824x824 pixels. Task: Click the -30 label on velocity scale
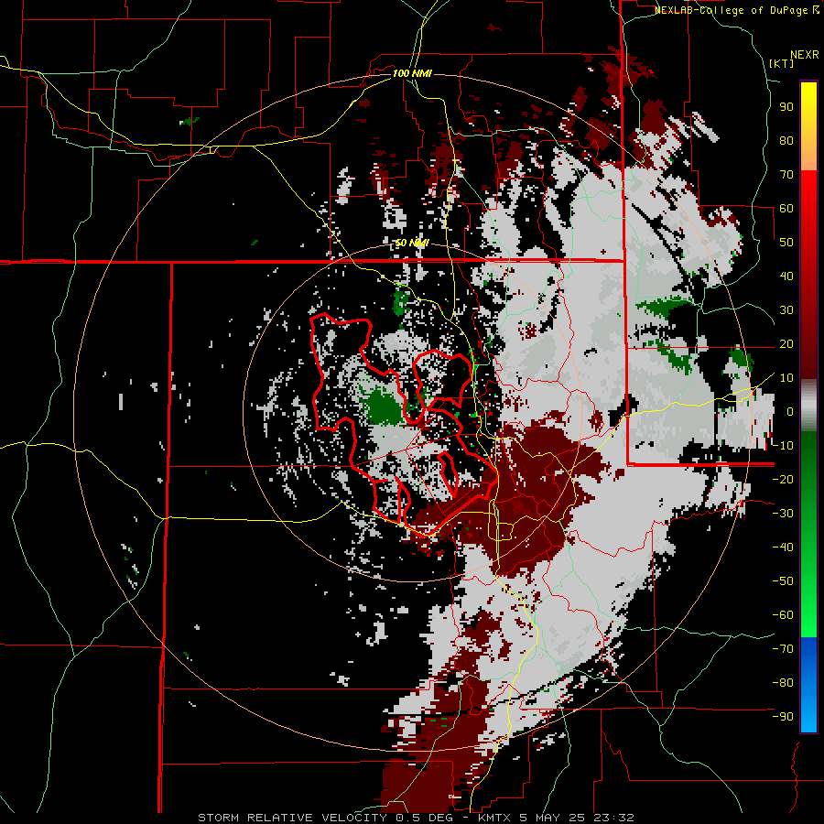[783, 514]
